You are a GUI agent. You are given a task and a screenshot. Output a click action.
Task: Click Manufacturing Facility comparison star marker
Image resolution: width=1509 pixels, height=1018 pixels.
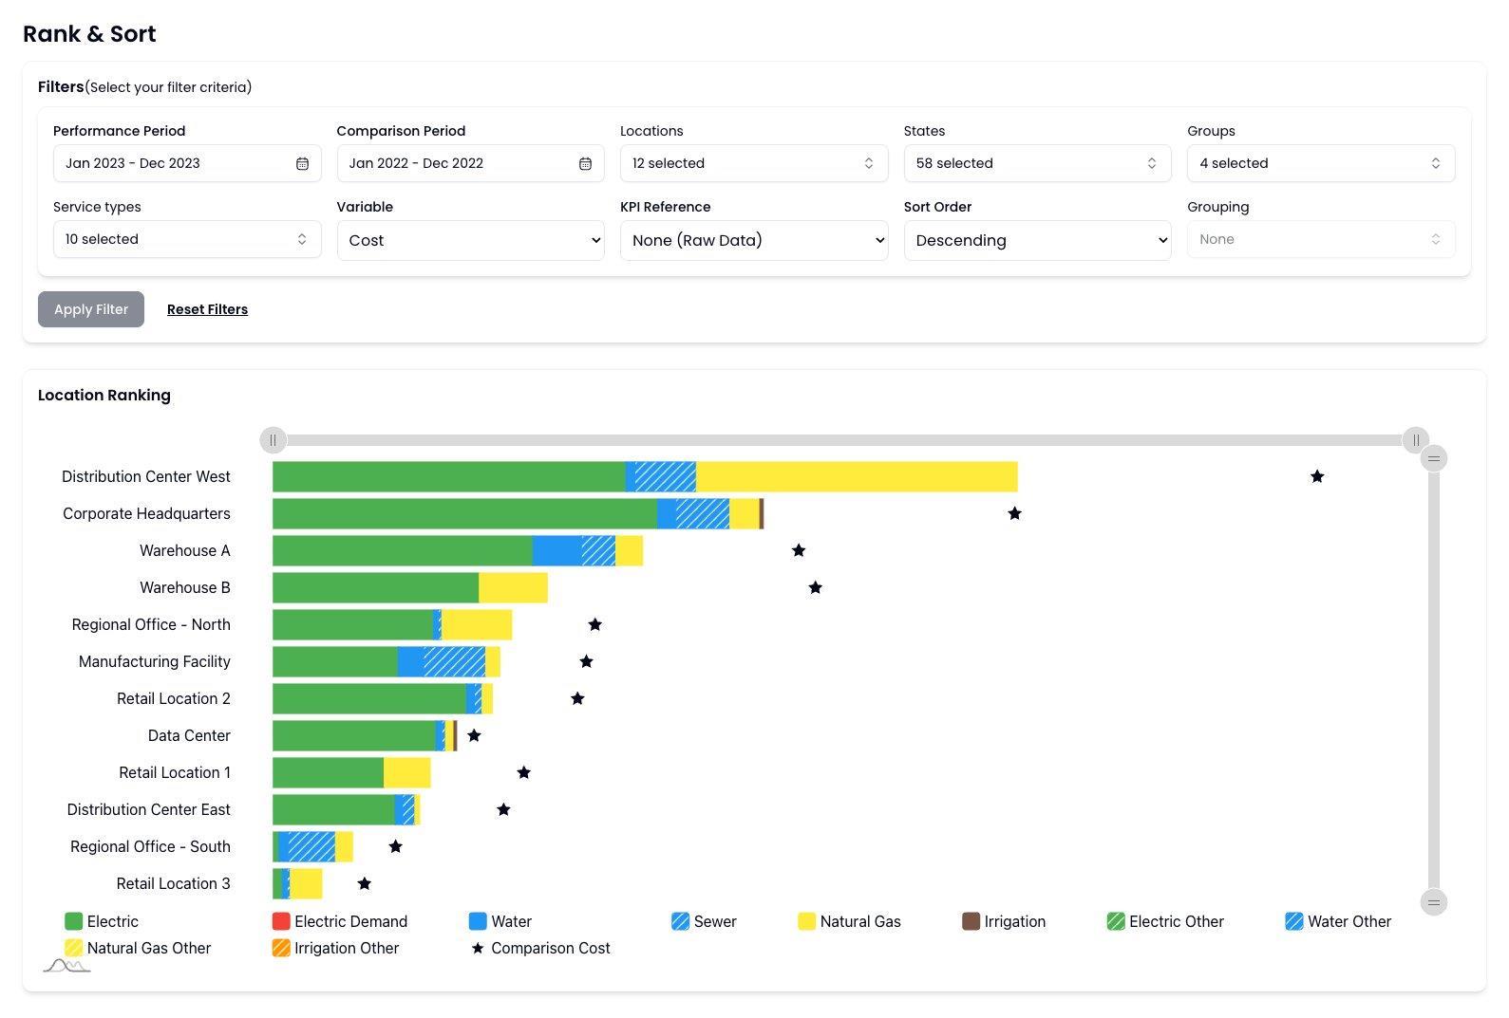[x=586, y=661]
